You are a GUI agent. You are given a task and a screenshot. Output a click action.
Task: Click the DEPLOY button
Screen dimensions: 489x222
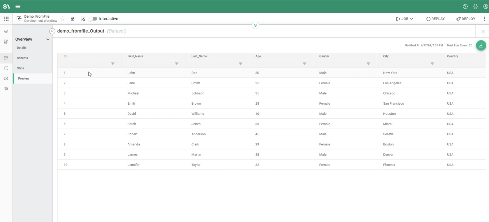466,19
